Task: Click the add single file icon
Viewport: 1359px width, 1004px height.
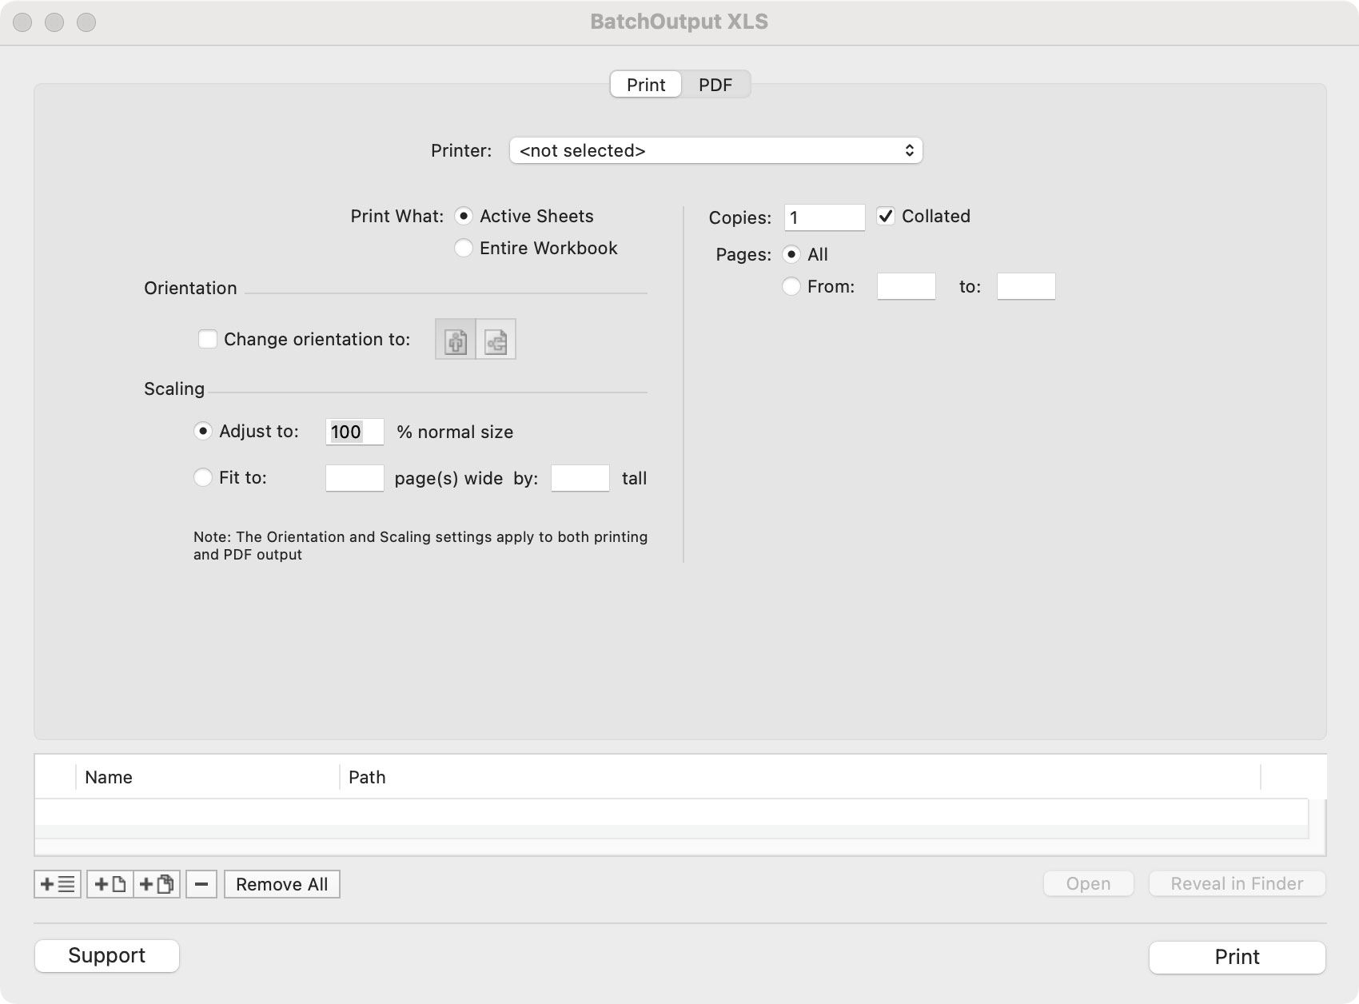Action: (110, 884)
